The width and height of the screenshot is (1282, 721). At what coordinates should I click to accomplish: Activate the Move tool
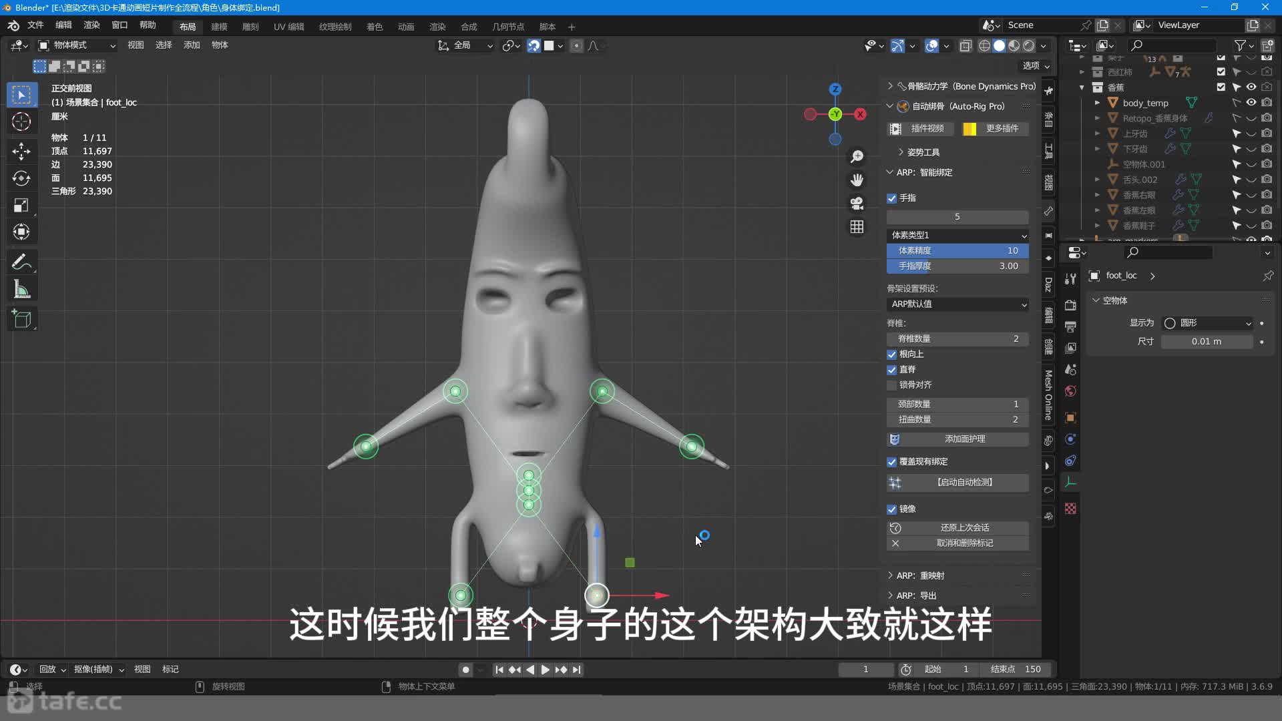(x=21, y=151)
